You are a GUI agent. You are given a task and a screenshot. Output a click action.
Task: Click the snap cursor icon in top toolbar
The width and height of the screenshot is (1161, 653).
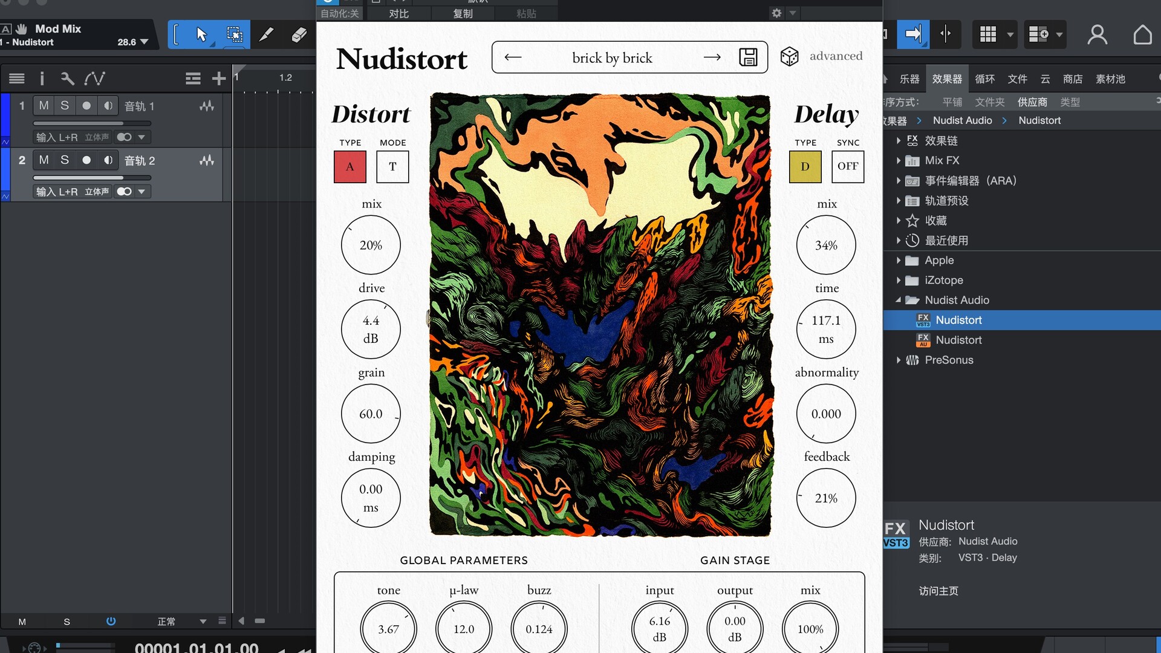coord(945,34)
